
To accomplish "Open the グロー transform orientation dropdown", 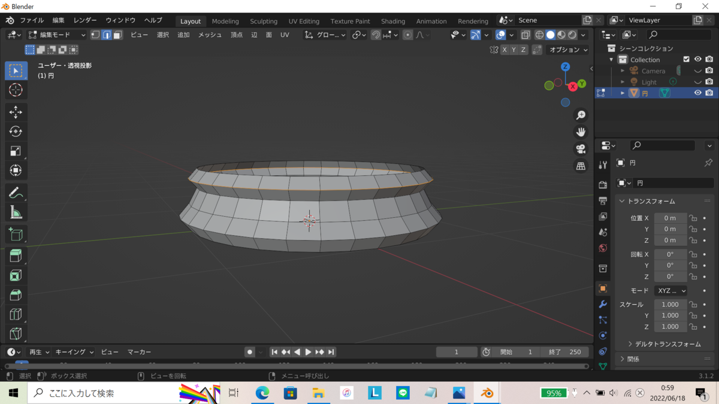I will pyautogui.click(x=325, y=35).
